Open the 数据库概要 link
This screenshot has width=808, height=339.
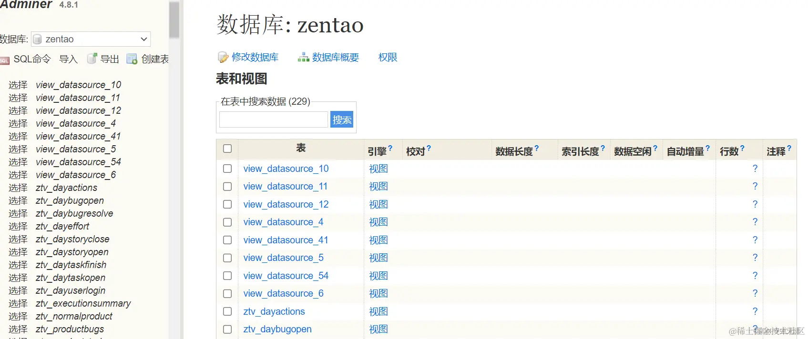[x=336, y=57]
